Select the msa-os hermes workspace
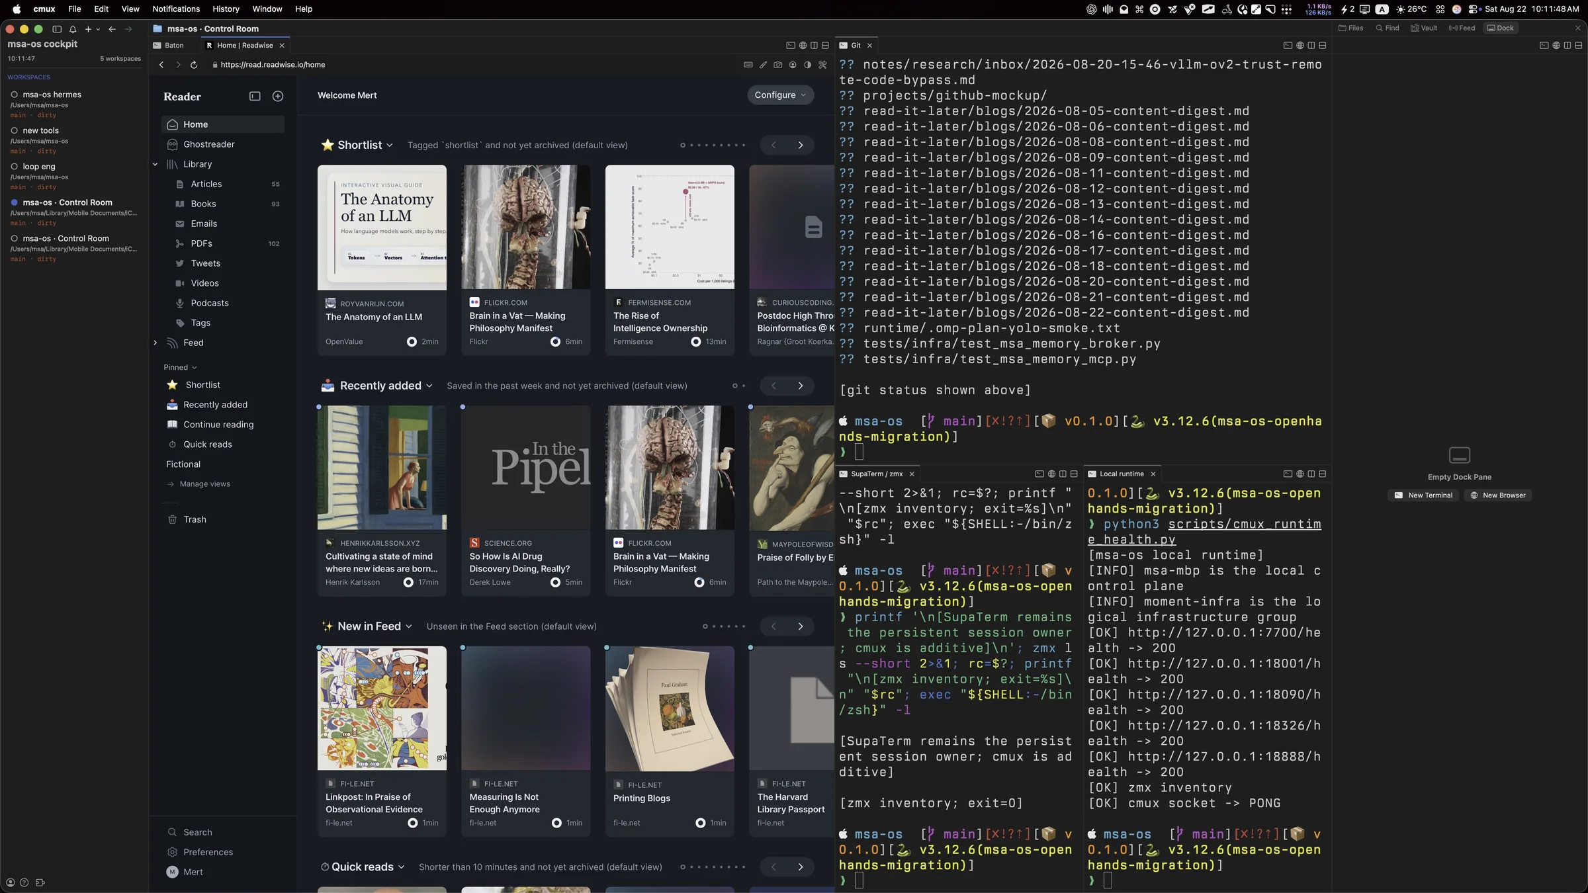The height and width of the screenshot is (893, 1588). tap(73, 105)
